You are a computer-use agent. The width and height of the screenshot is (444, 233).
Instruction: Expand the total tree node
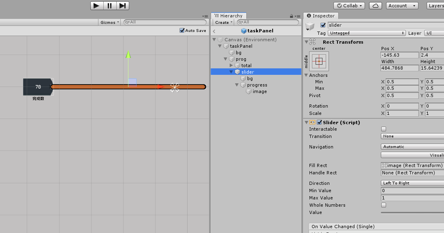point(231,65)
